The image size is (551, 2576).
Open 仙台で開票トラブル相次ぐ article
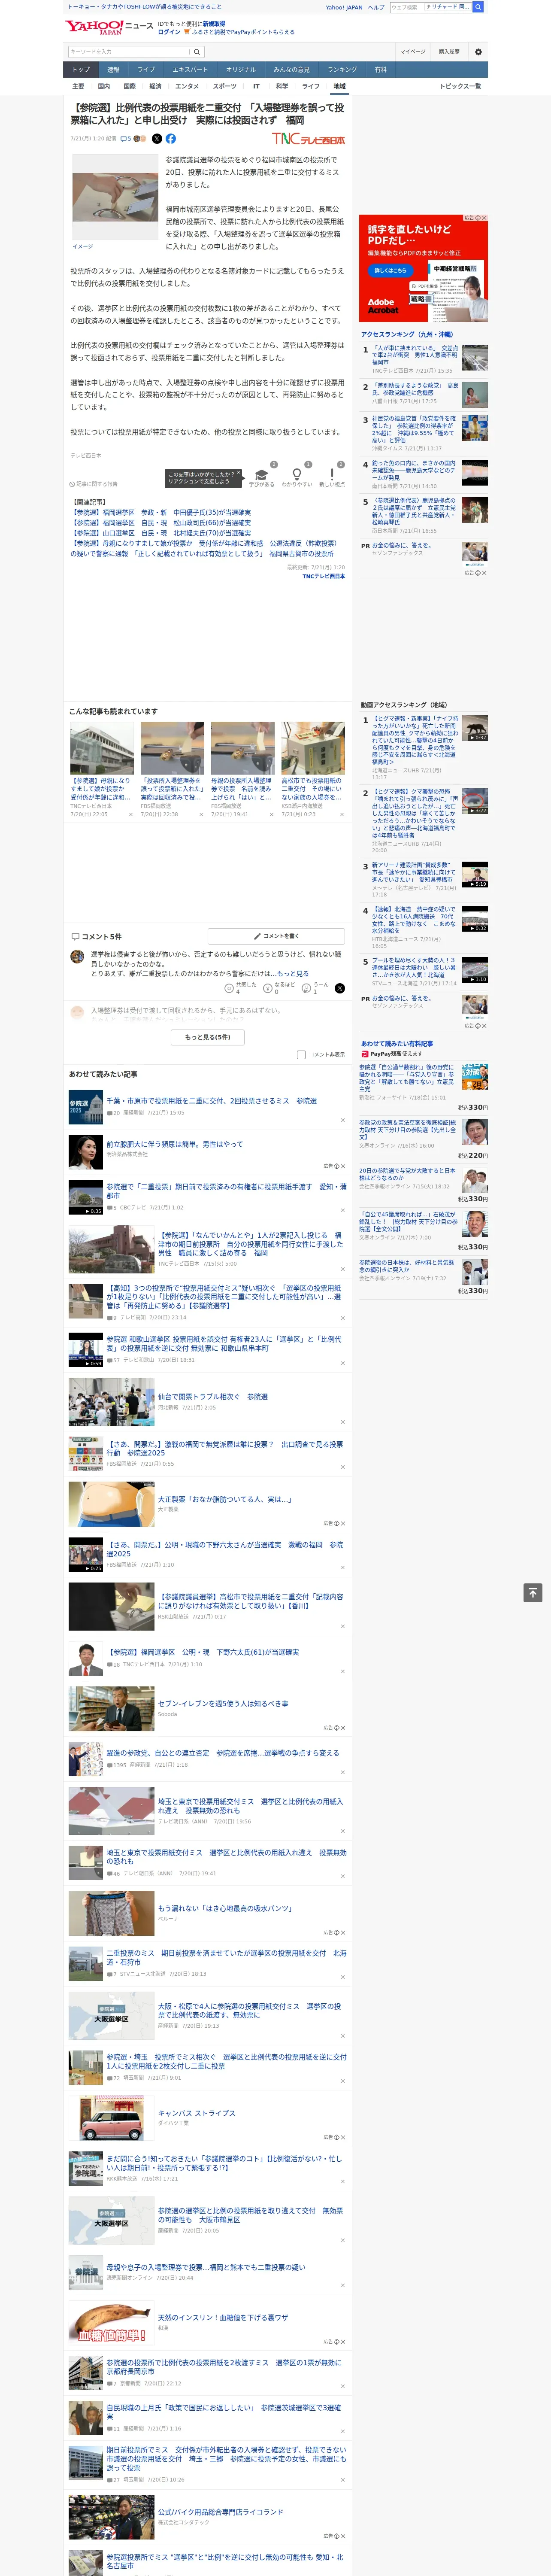tap(213, 1396)
